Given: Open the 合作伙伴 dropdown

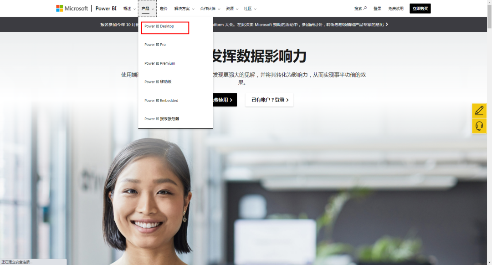Looking at the screenshot, I should [x=207, y=8].
